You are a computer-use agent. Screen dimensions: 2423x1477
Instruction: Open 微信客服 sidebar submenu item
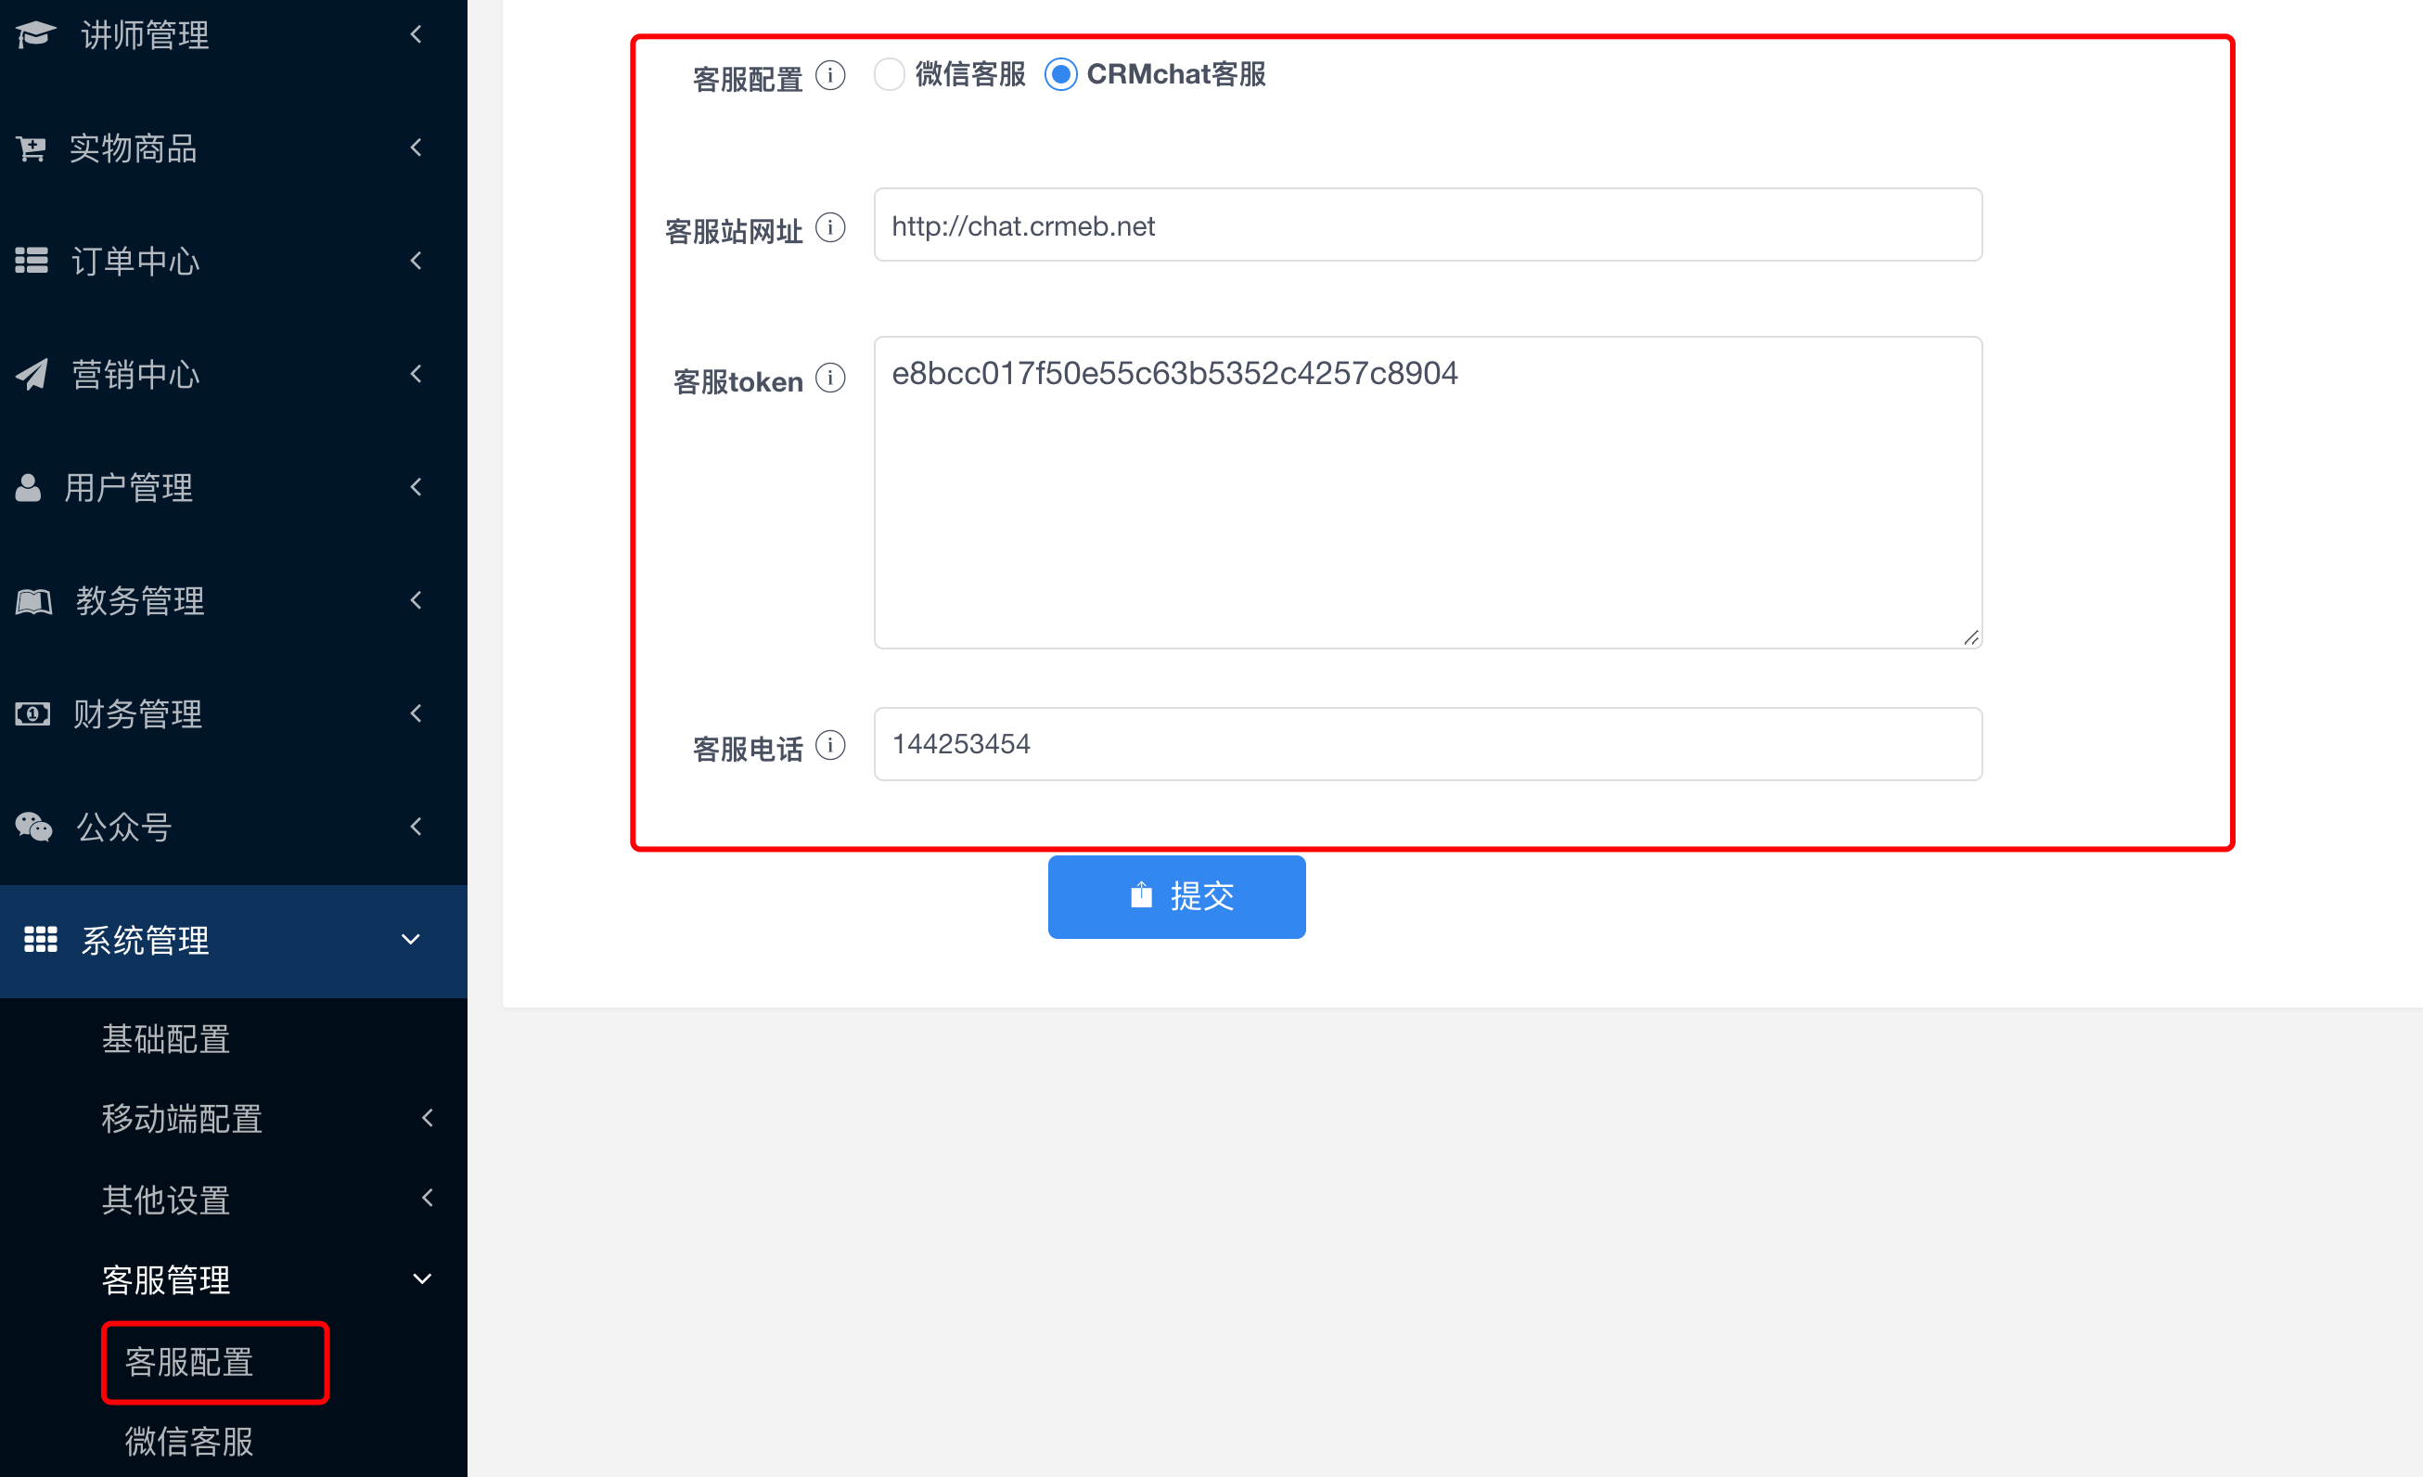190,1442
